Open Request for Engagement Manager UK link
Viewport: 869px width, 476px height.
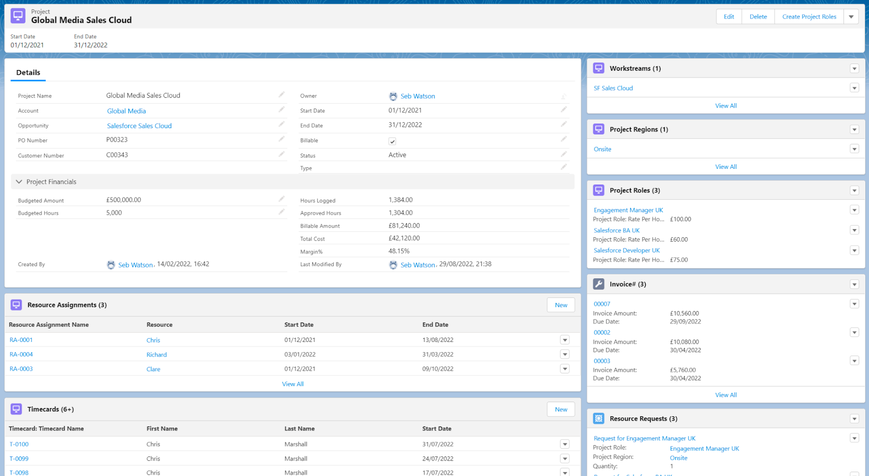coord(644,439)
